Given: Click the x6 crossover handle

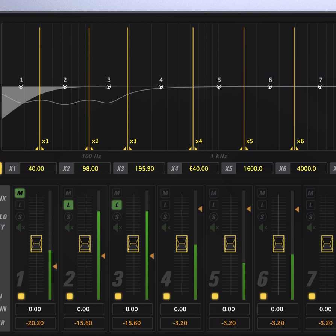Looking at the screenshot, I should pos(294,148).
